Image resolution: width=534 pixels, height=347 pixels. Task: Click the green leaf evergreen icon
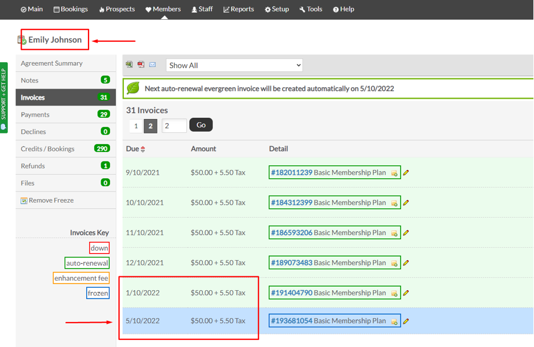click(133, 89)
